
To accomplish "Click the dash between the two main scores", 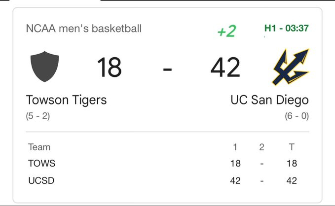I will (168, 69).
